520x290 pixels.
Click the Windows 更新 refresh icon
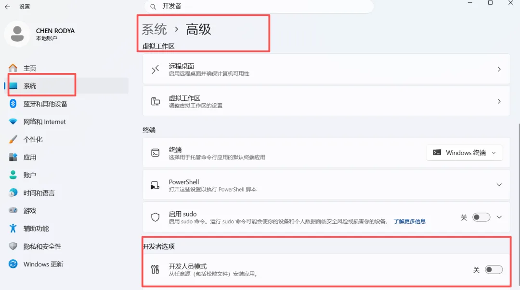(x=13, y=264)
